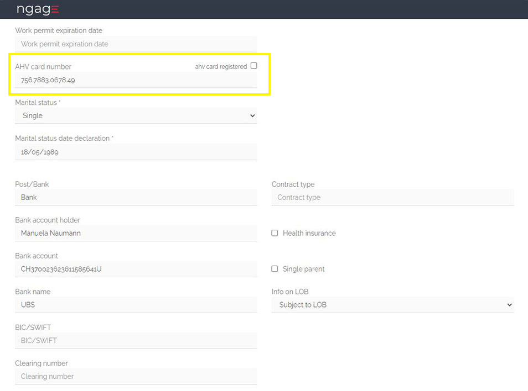Image resolution: width=528 pixels, height=391 pixels.
Task: Open the Contract type field
Action: click(392, 197)
